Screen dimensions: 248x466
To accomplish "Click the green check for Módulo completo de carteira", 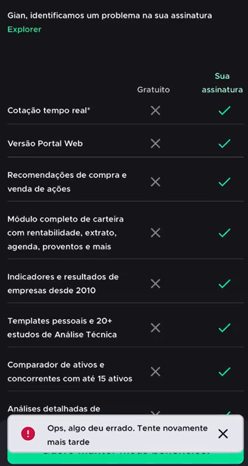I will pyautogui.click(x=224, y=233).
